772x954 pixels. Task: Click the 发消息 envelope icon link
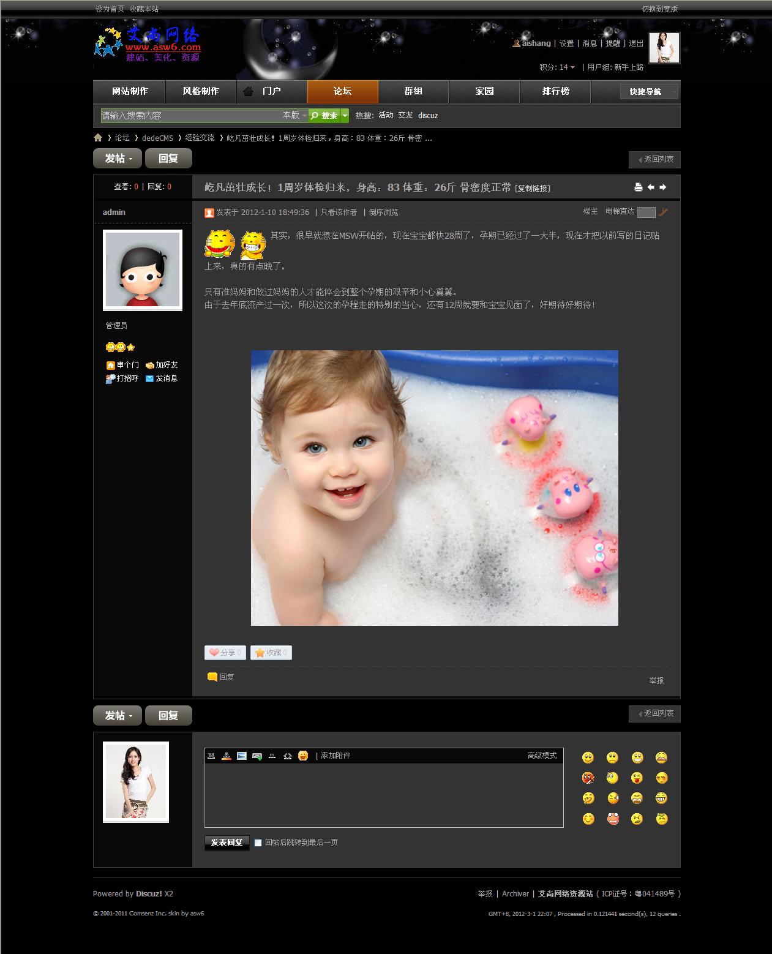(x=162, y=378)
